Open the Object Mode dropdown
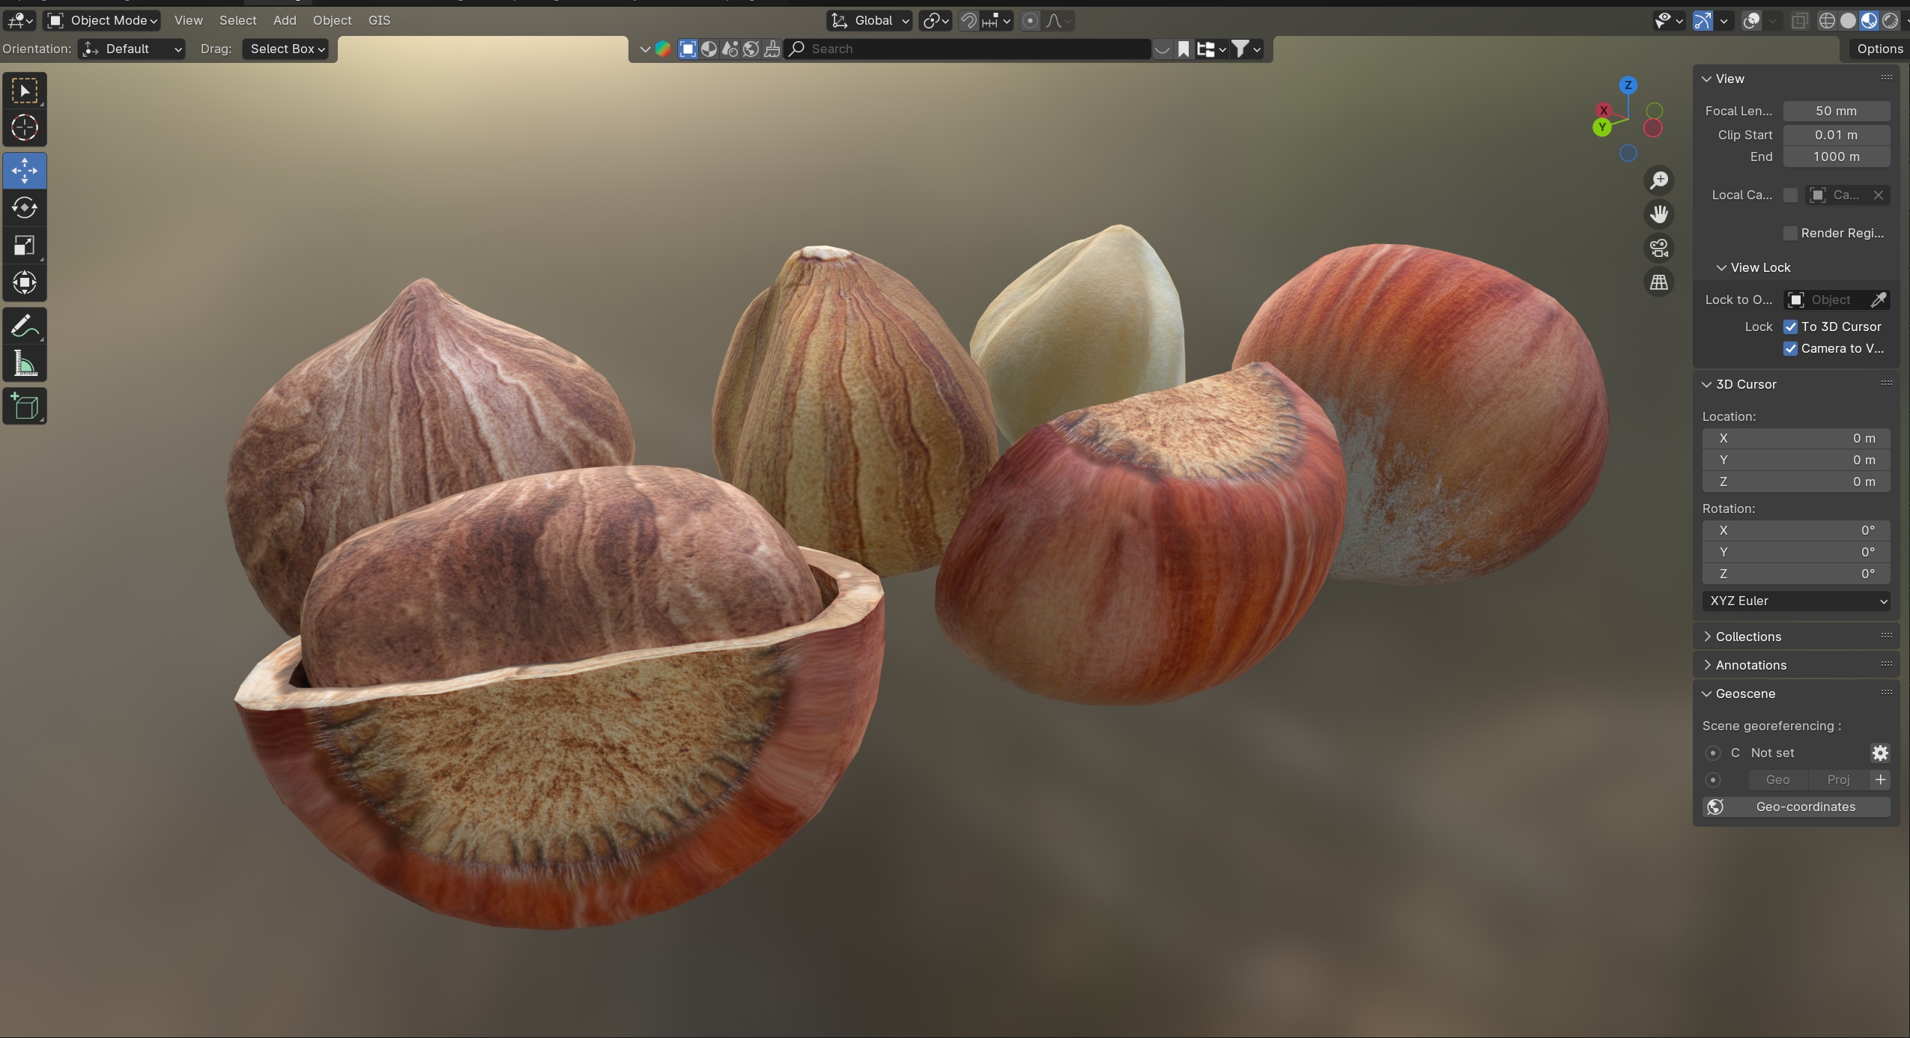 103,20
